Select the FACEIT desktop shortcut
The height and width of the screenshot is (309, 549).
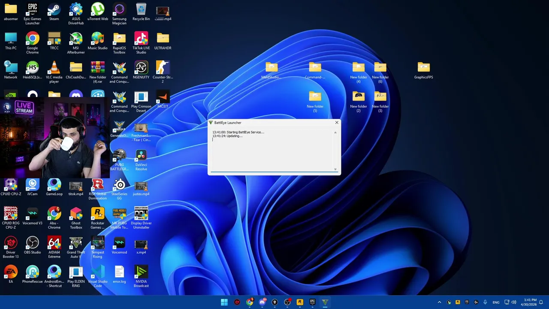[x=163, y=99]
